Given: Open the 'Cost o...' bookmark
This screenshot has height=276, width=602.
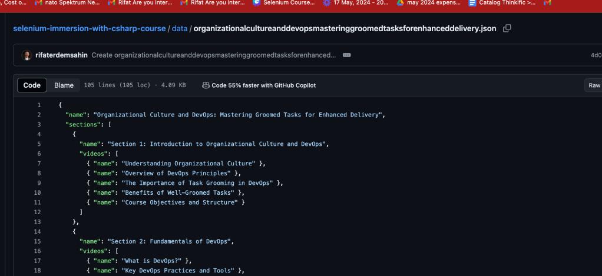Looking at the screenshot, I should pos(14,3).
